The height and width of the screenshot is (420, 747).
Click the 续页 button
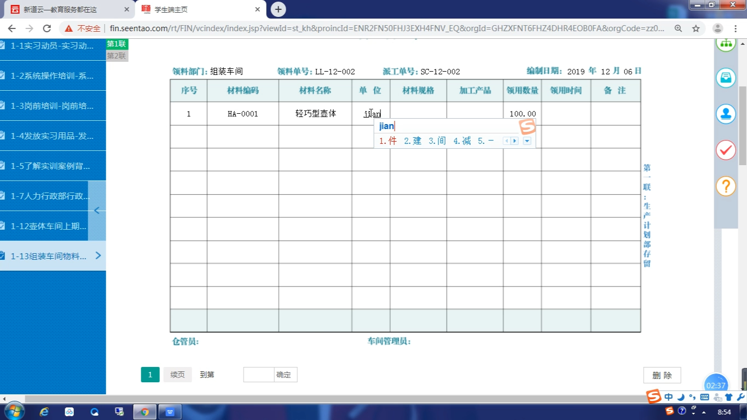click(x=177, y=375)
